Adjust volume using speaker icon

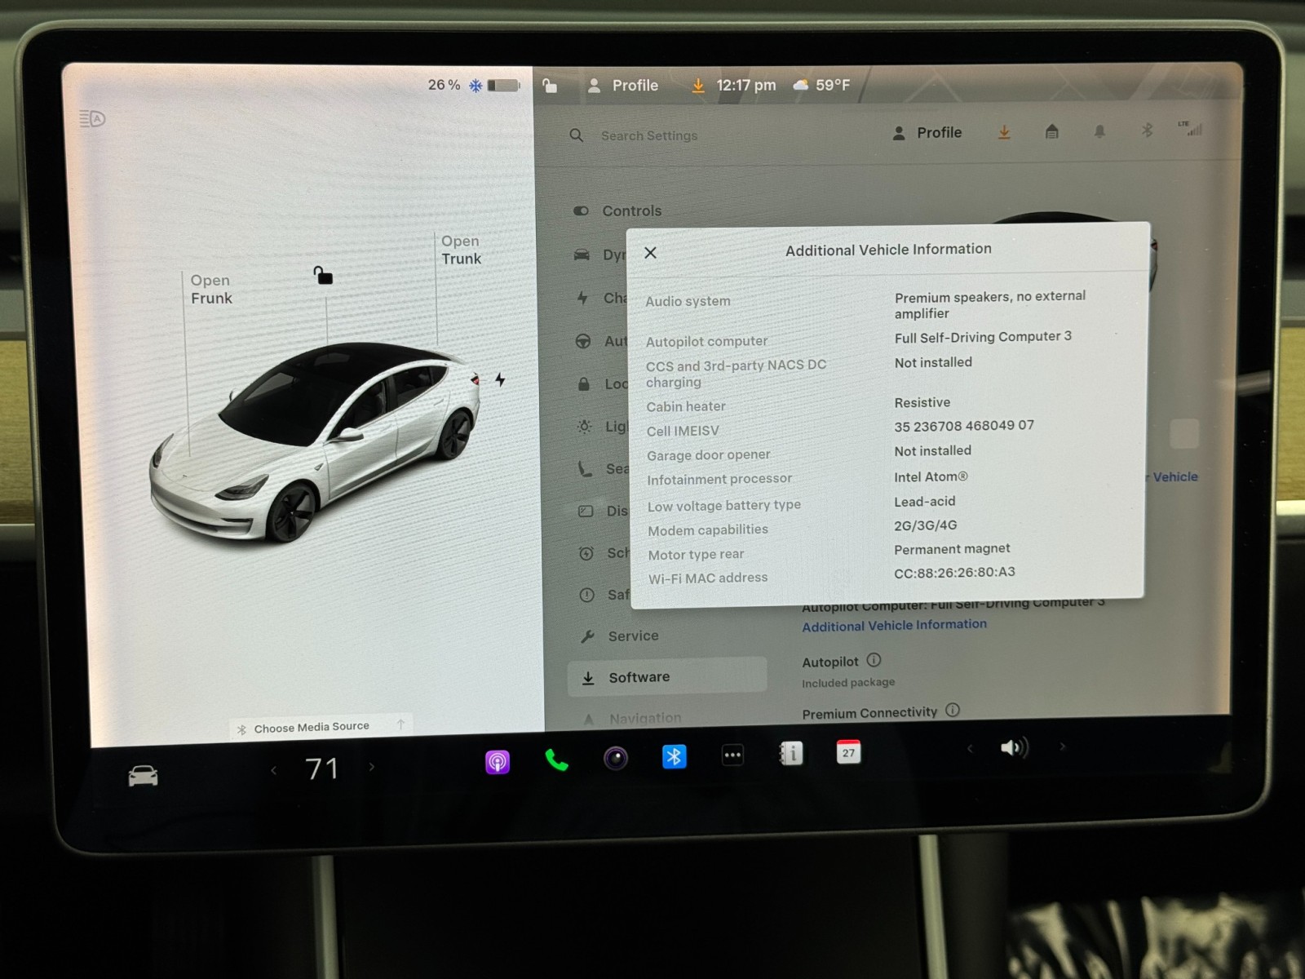1014,747
